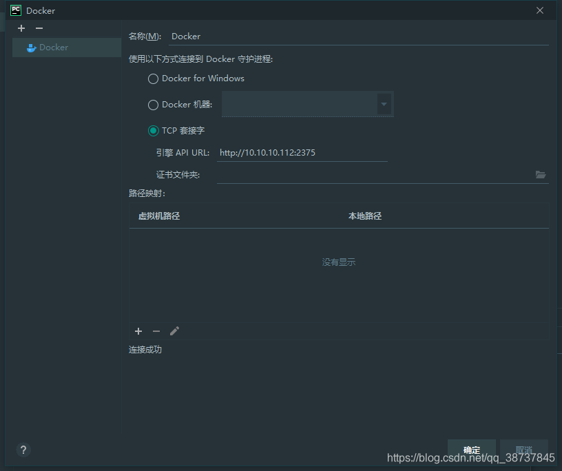562x471 pixels.
Task: Click the 连接成功 status text
Action: click(x=145, y=350)
